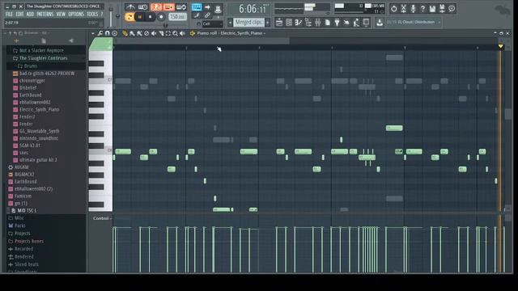Image resolution: width=518 pixels, height=291 pixels.
Task: Click the tempo tapper icon
Action: click(x=346, y=23)
